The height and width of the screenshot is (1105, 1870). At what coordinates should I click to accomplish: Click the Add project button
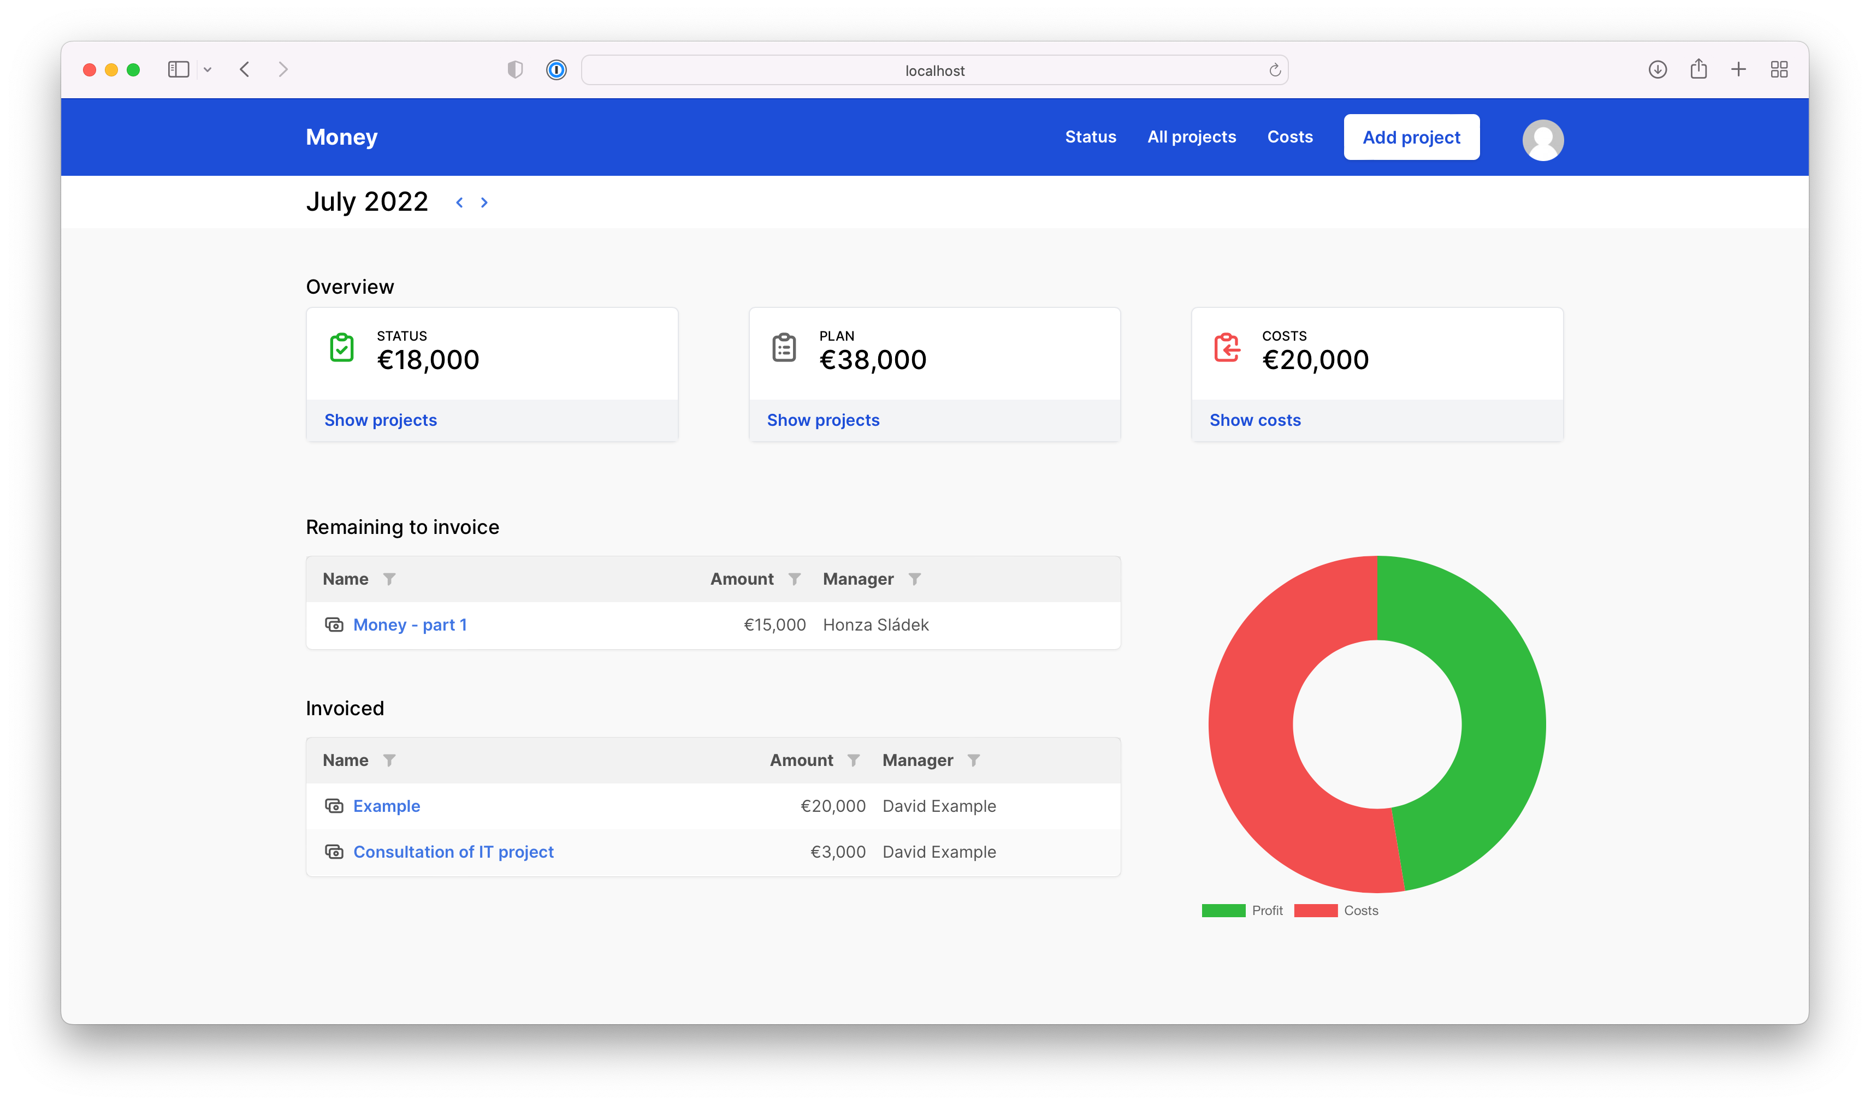1411,136
